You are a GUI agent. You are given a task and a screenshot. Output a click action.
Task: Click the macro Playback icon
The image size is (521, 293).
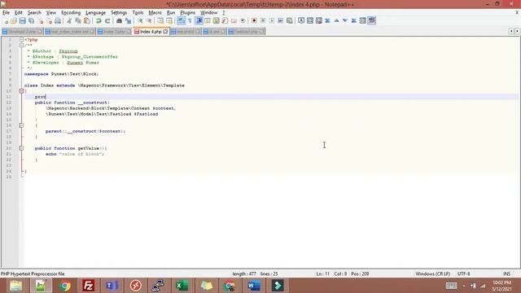tap(272, 21)
